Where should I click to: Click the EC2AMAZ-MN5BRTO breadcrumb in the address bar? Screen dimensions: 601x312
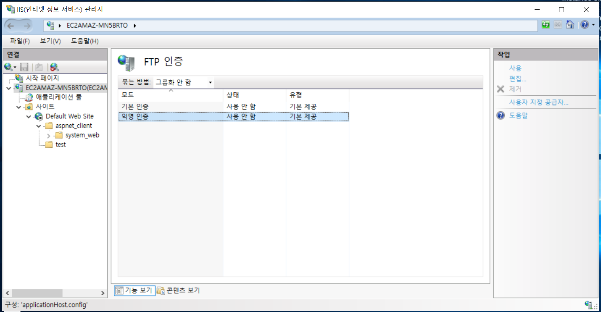[97, 26]
